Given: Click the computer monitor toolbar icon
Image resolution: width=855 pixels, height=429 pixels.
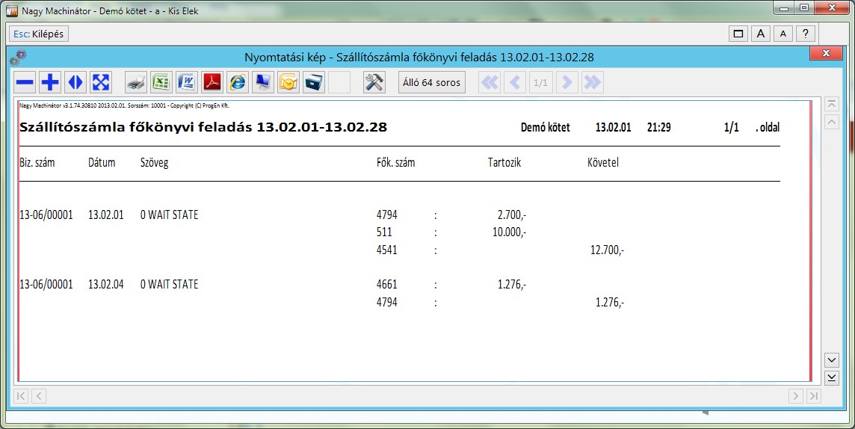Looking at the screenshot, I should click(x=263, y=82).
